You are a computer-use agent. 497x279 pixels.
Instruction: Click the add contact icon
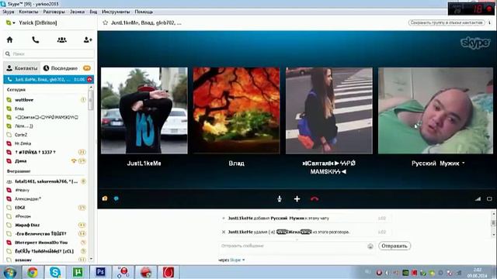(88, 40)
